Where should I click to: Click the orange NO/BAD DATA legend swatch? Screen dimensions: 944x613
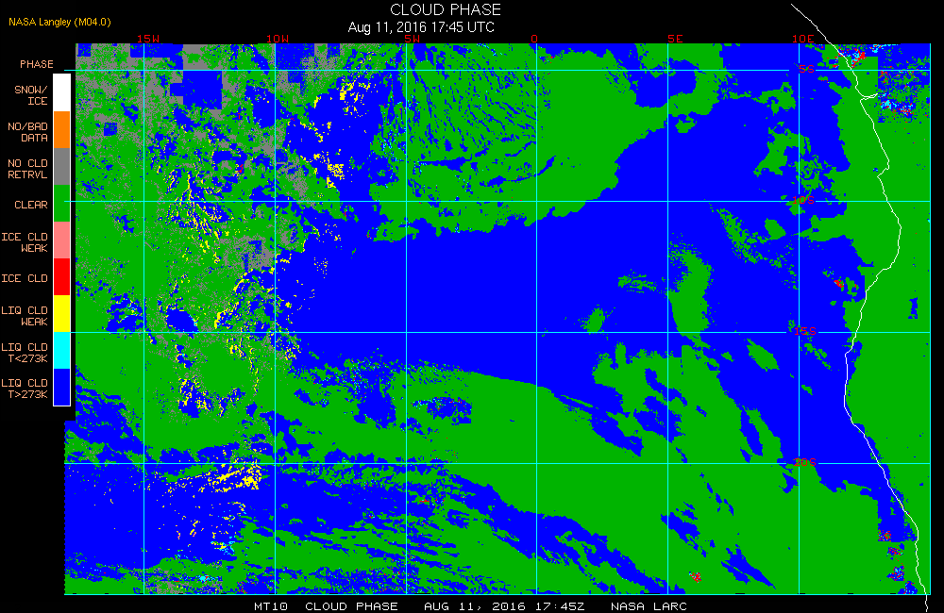(x=61, y=129)
